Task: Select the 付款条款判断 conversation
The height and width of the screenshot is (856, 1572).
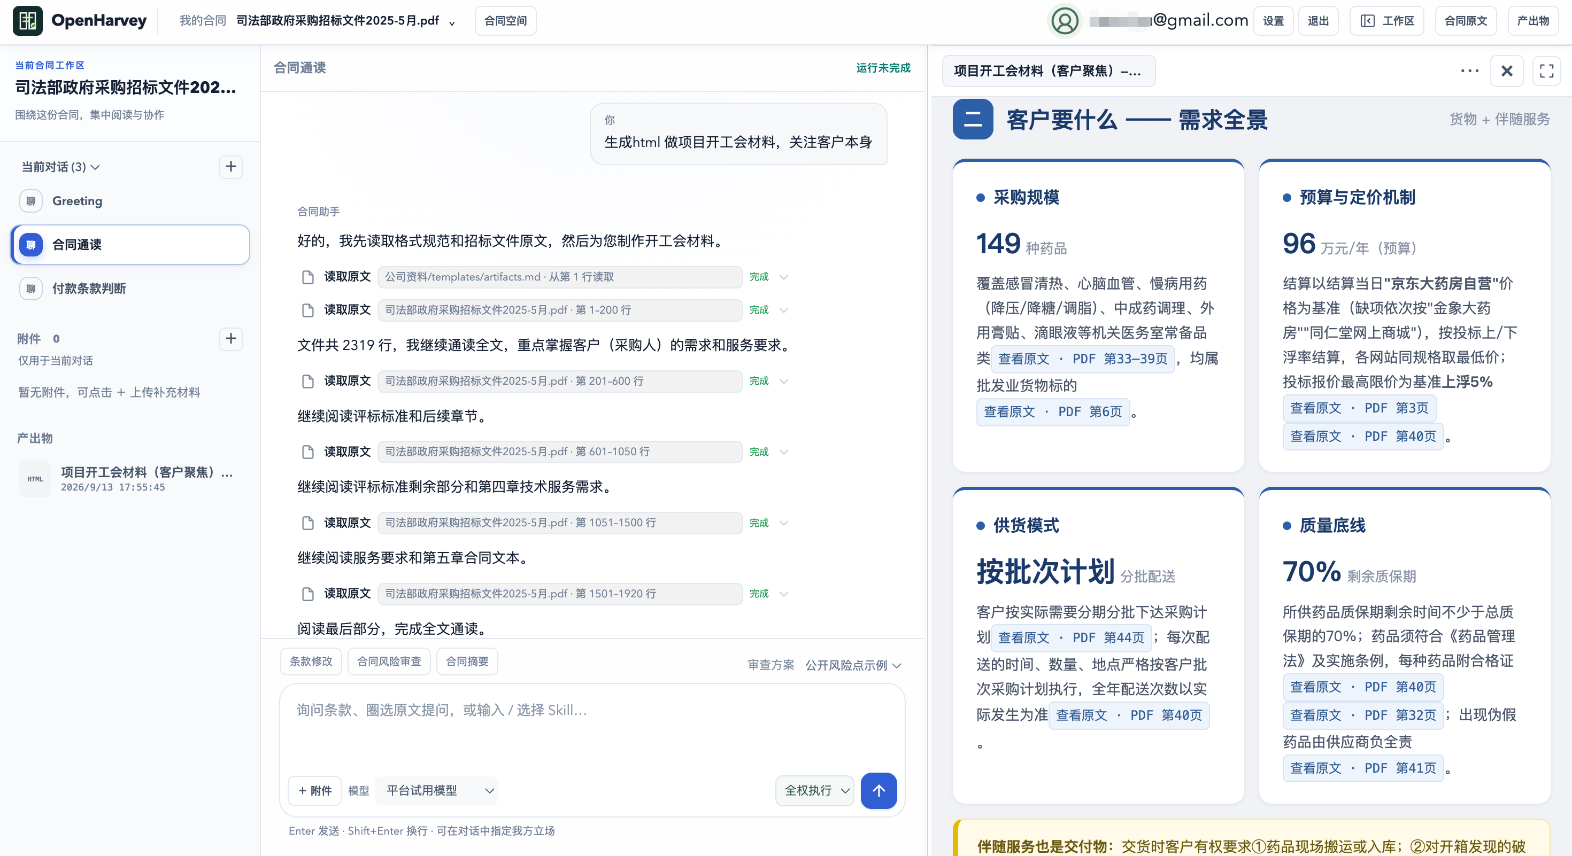Action: (130, 289)
